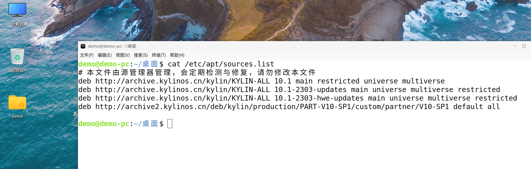Click the terminal app icon in title bar
Screen dimensions: 531x169
(83, 46)
